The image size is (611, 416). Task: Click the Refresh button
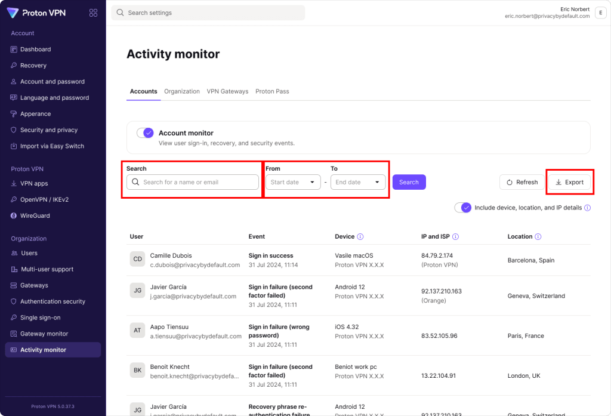click(521, 182)
